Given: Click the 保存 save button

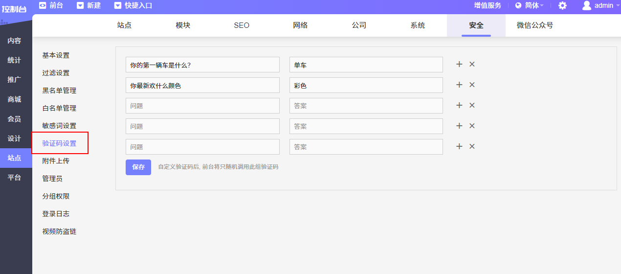Looking at the screenshot, I should click(x=138, y=167).
